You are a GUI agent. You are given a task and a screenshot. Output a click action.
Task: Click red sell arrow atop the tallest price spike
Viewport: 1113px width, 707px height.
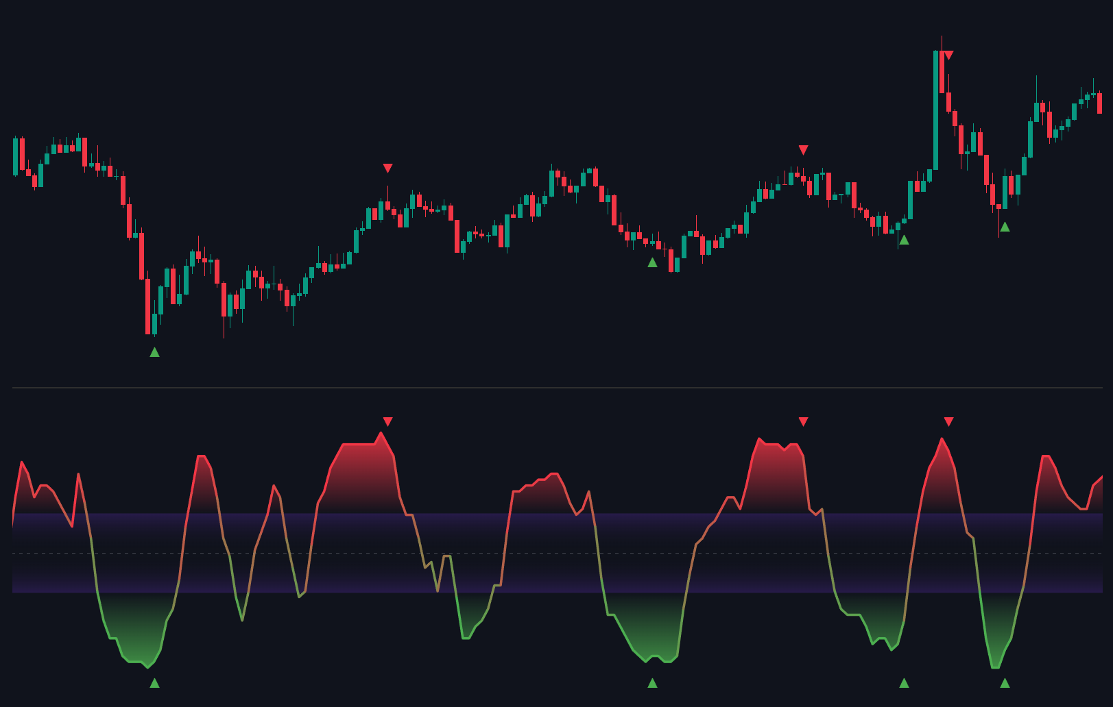click(x=948, y=55)
